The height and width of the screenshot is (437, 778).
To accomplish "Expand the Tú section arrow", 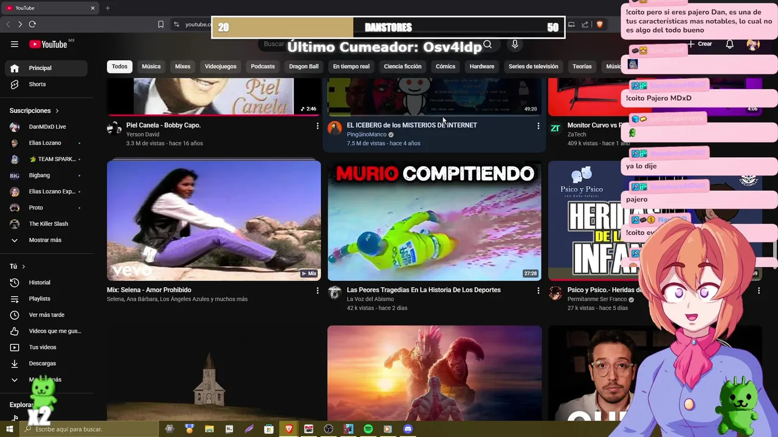I will pyautogui.click(x=24, y=266).
